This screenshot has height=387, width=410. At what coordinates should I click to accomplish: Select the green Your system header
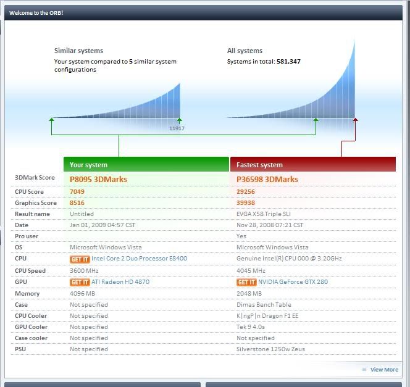(x=146, y=165)
